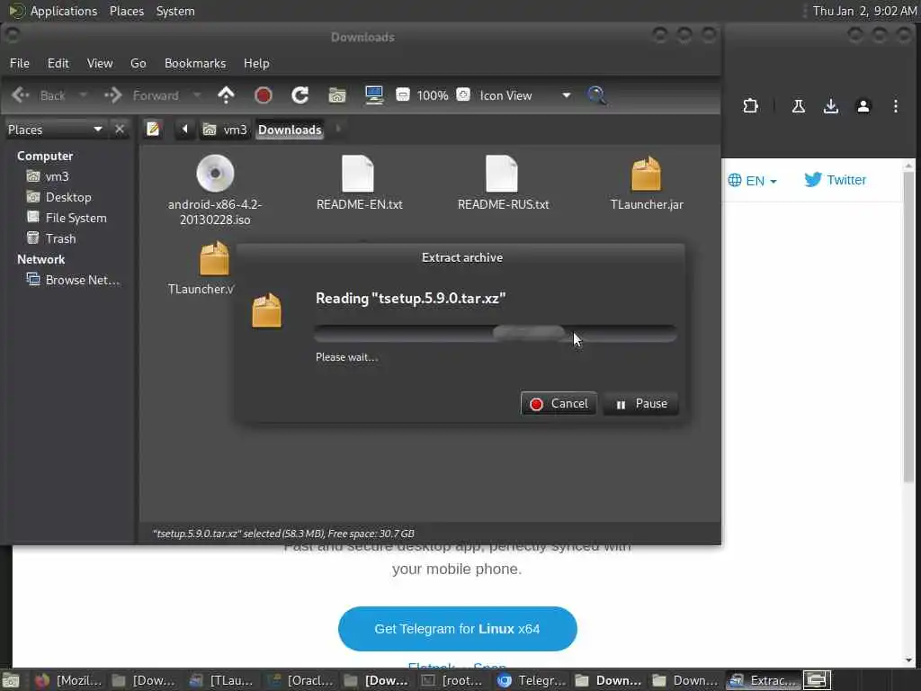Open the System menu in the top panel
The width and height of the screenshot is (921, 691).
click(175, 11)
